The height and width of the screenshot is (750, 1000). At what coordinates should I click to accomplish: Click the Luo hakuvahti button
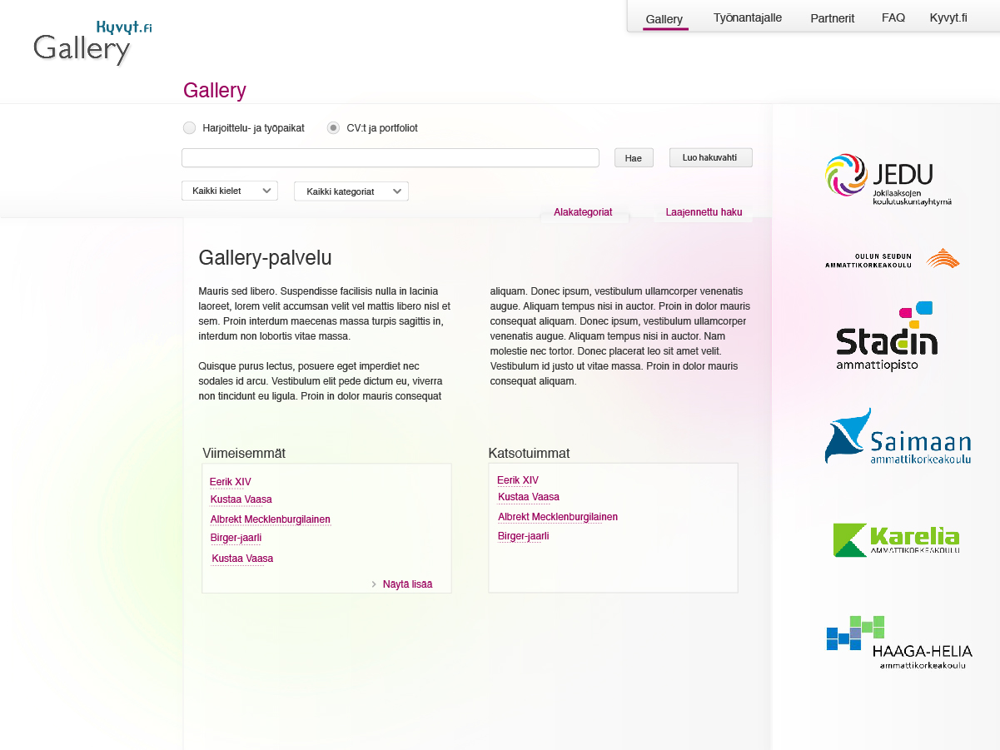pyautogui.click(x=711, y=157)
